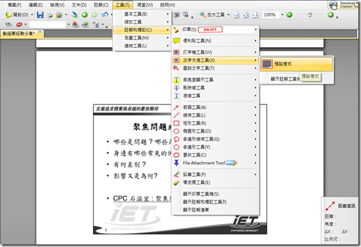Image resolution: width=361 pixels, height=247 pixels.
Task: Click the zoom slider handle
Action: pyautogui.click(x=310, y=15)
